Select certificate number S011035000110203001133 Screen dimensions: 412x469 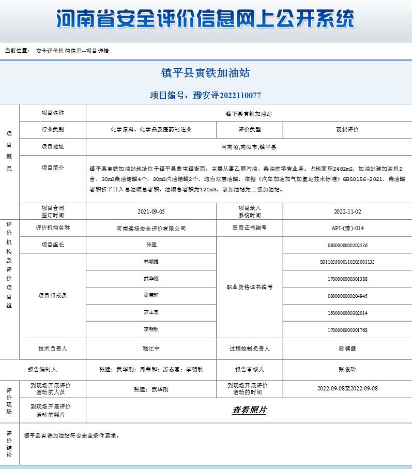347,262
